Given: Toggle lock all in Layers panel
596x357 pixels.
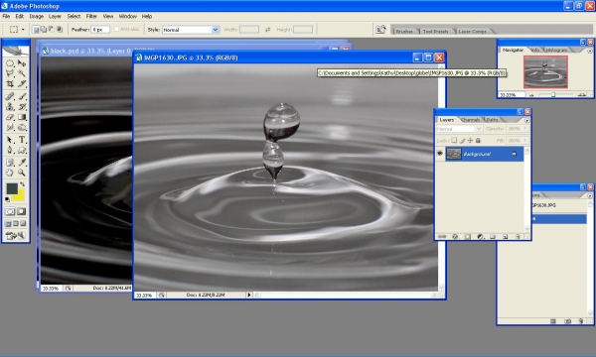Looking at the screenshot, I should tap(478, 141).
